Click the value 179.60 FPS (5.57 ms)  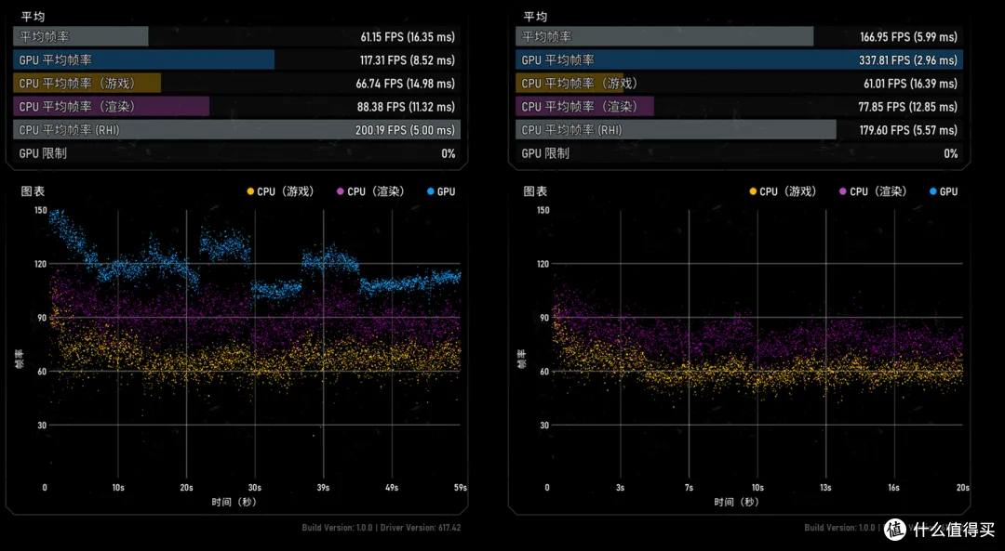tap(909, 131)
